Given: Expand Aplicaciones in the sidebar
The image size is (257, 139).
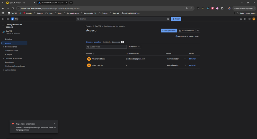Looking at the screenshot, I should click(x=3, y=70).
